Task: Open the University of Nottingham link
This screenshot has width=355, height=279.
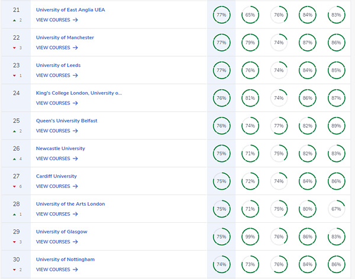Action: click(65, 259)
